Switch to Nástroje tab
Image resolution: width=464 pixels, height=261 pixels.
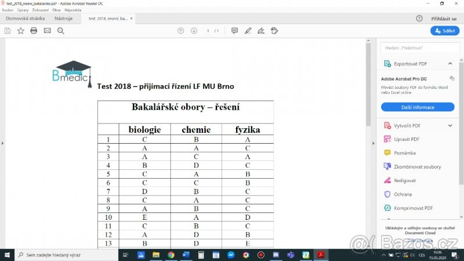click(63, 19)
